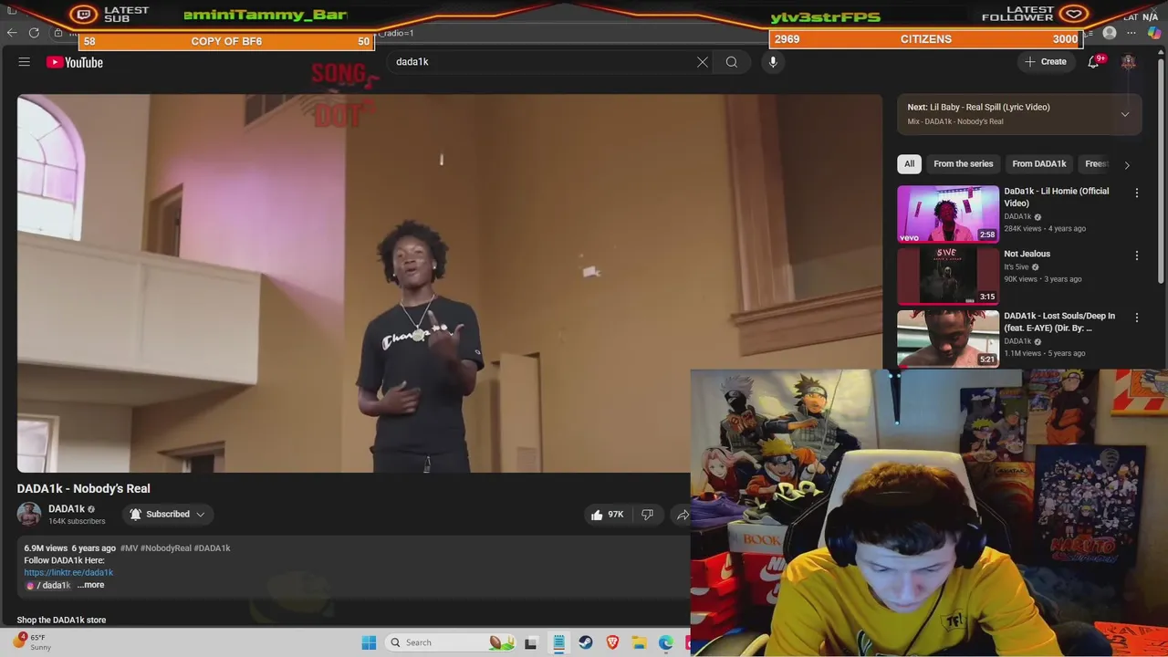The width and height of the screenshot is (1168, 657).
Task: Expand the Next mix playlist panel
Action: point(1125,114)
